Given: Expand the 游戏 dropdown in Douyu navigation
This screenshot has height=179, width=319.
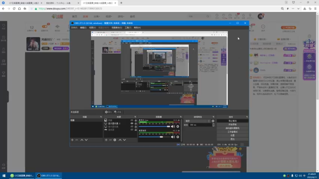Looking at the screenshot, I should tap(121, 16).
